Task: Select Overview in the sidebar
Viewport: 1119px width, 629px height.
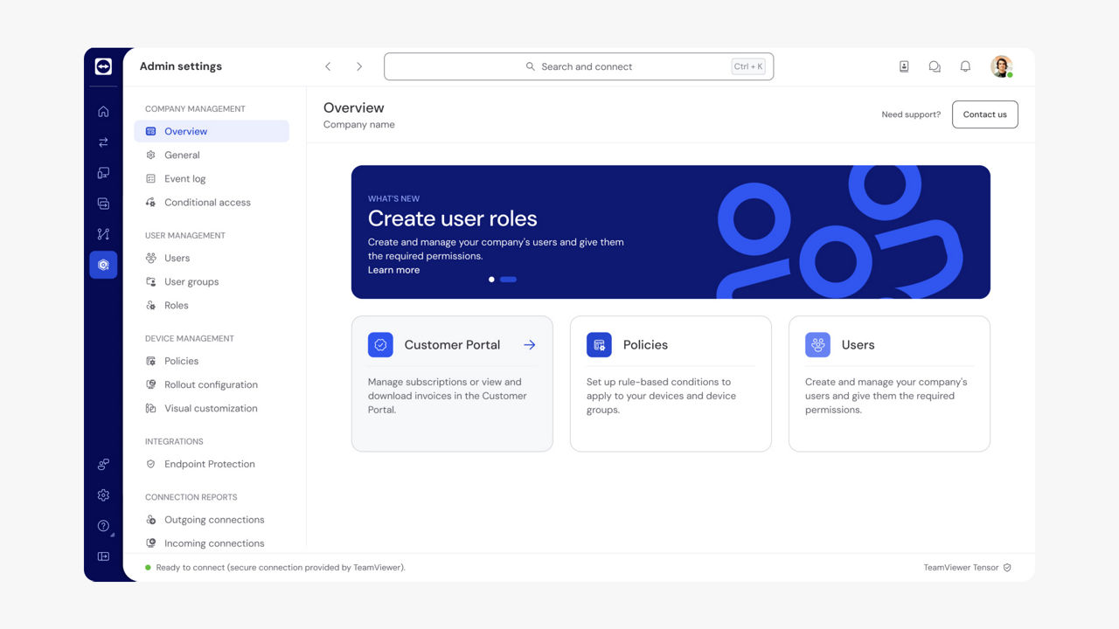Action: coord(212,131)
